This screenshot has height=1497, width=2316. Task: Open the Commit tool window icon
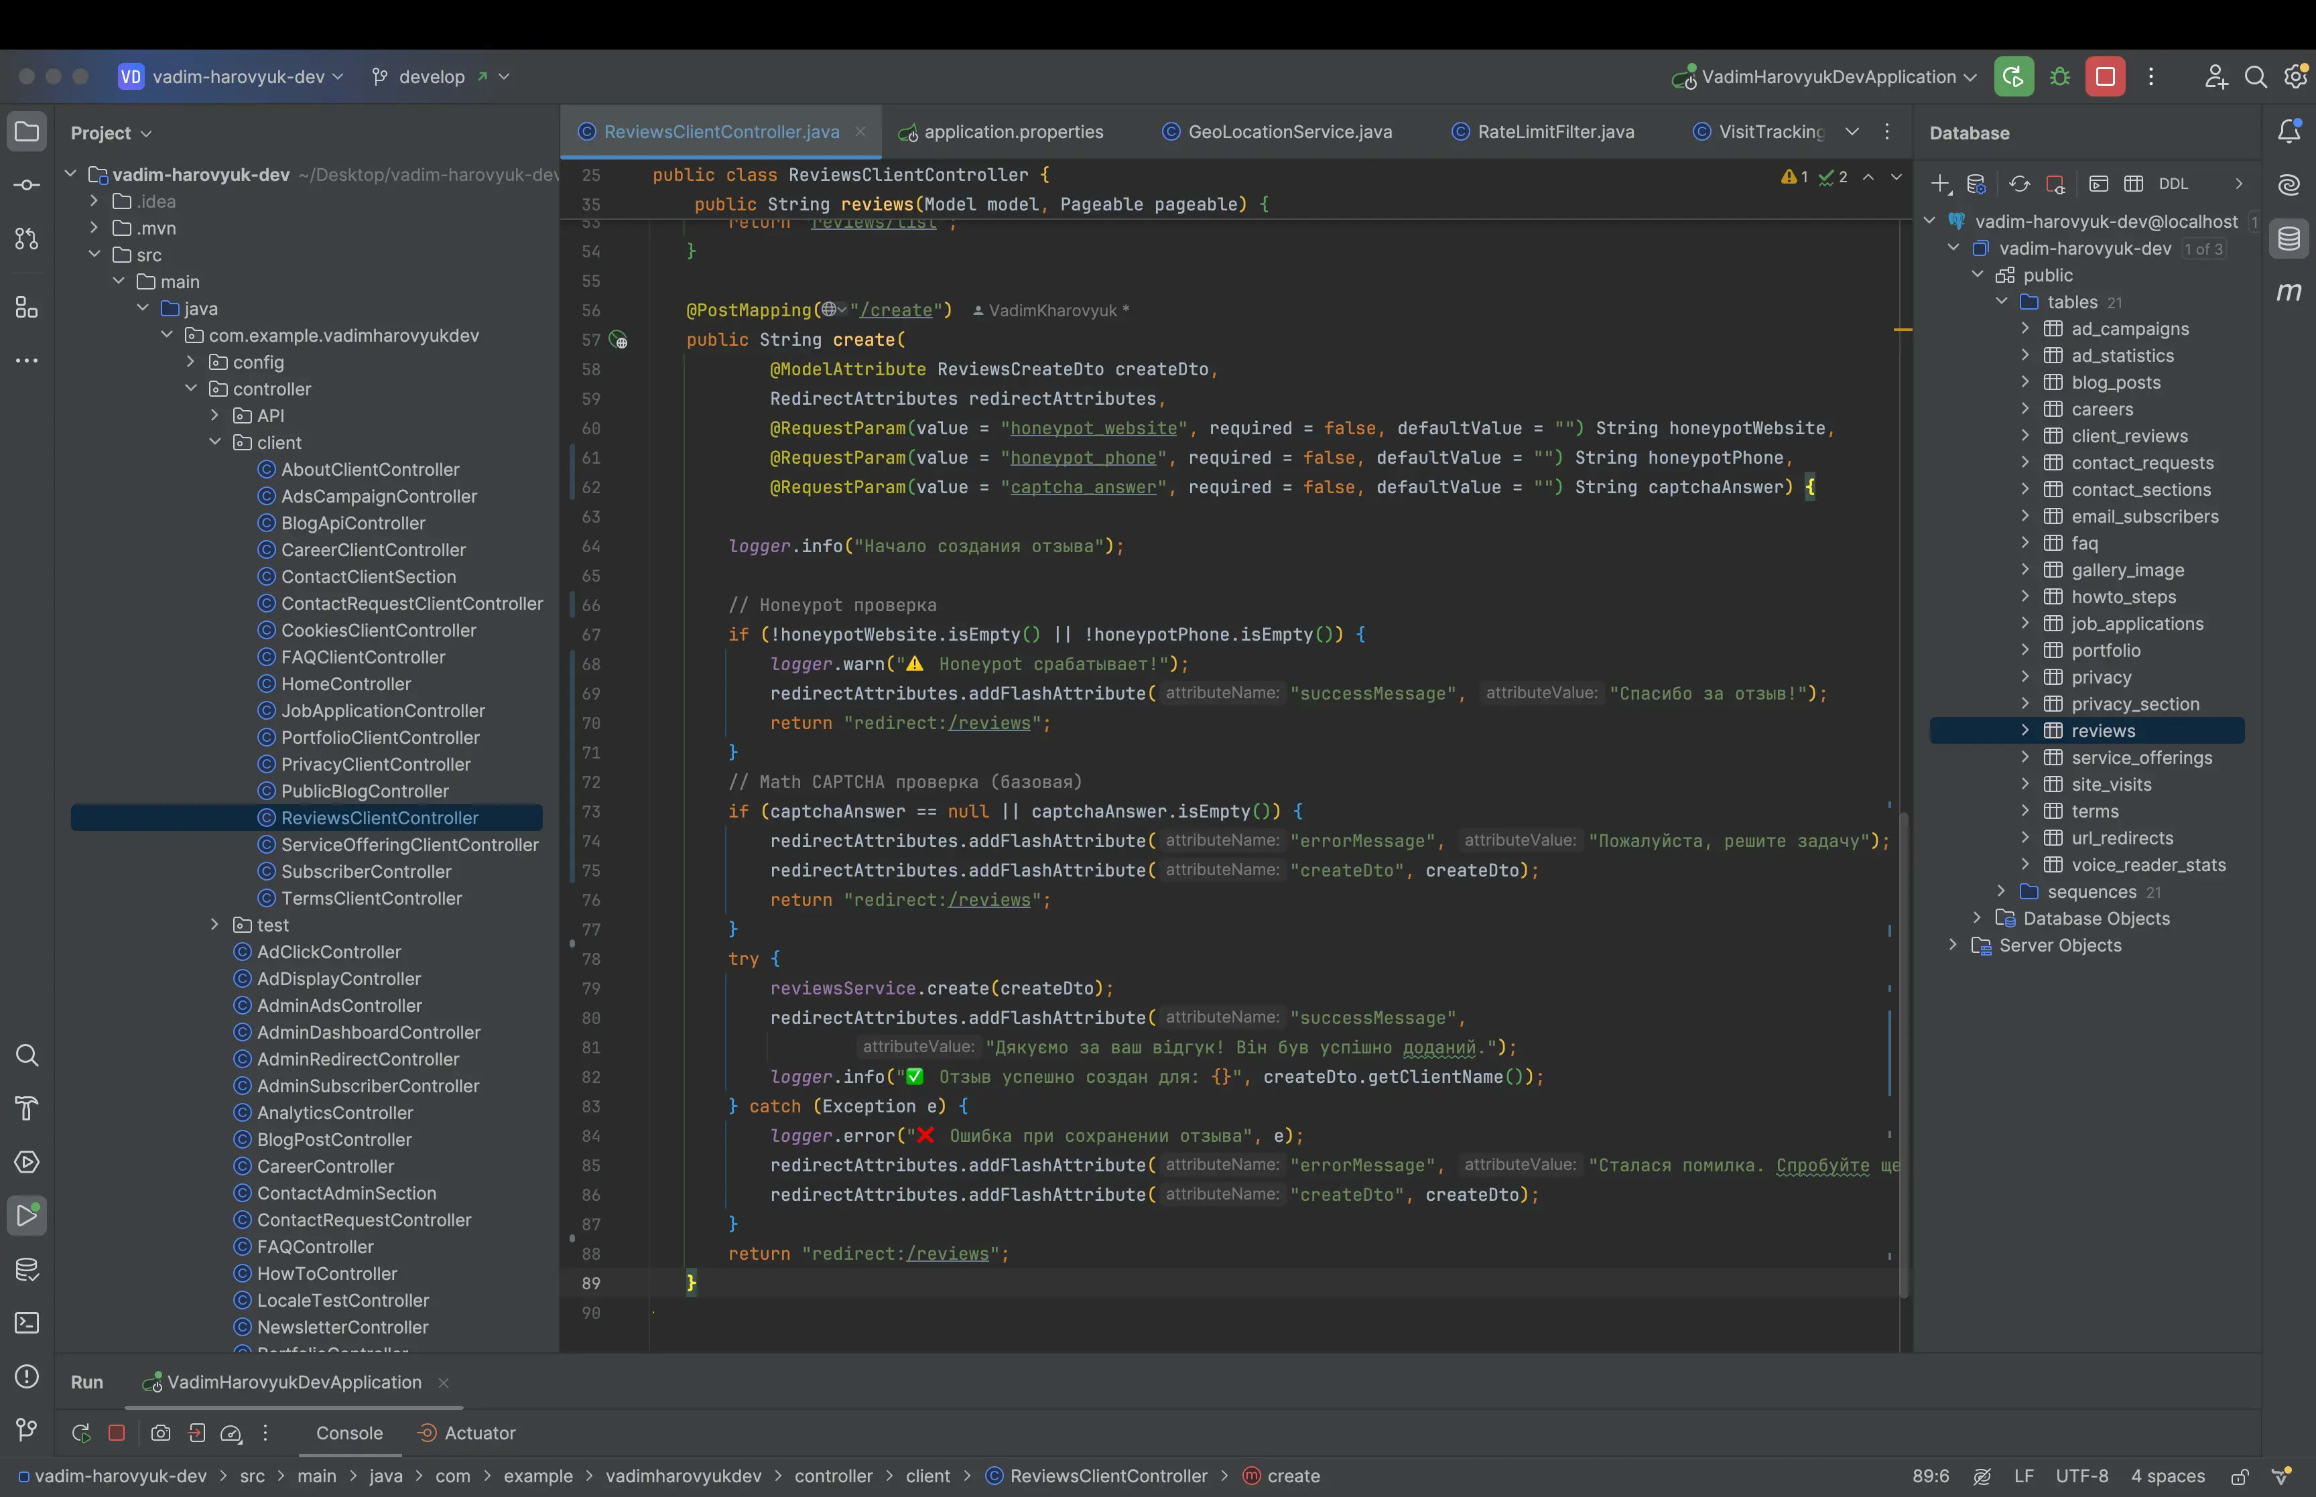27,185
